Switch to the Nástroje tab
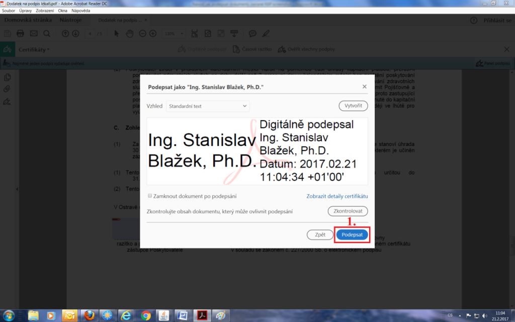This screenshot has height=322, width=515. tap(70, 20)
